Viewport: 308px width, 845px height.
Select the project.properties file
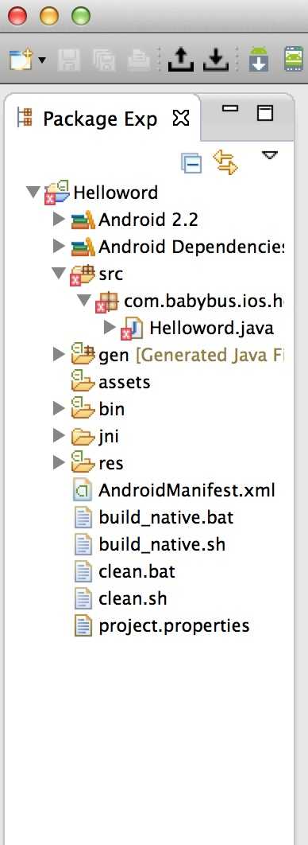coord(174,625)
